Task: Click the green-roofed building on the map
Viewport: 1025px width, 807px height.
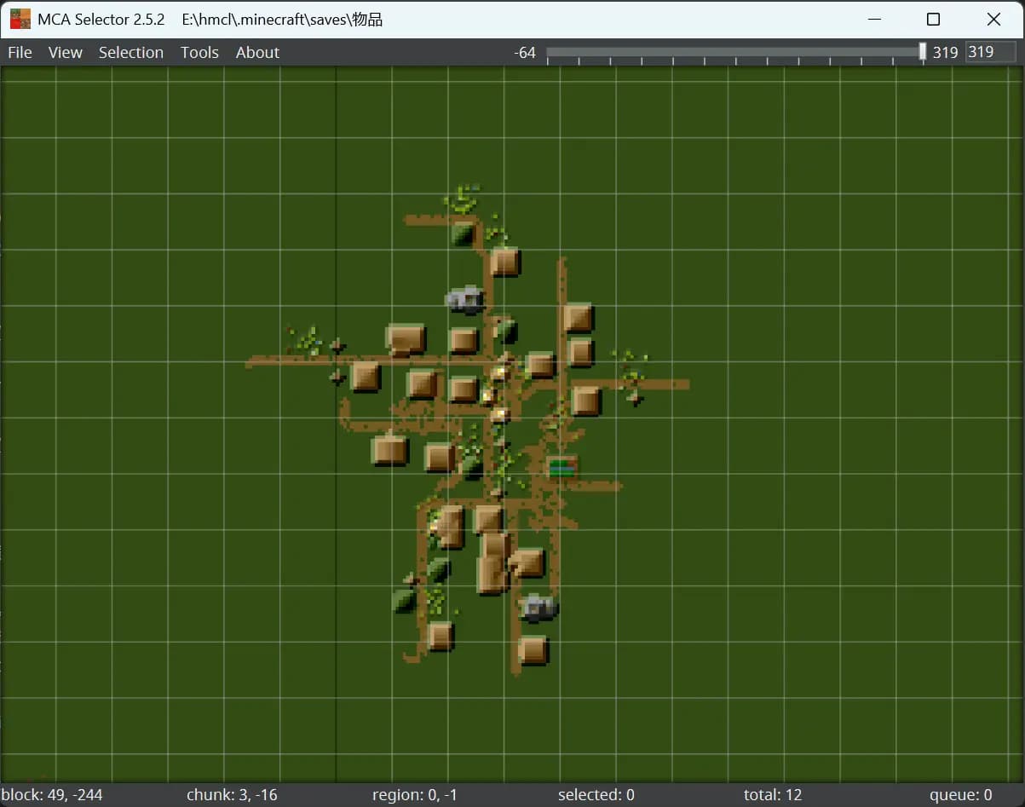Action: (x=562, y=466)
